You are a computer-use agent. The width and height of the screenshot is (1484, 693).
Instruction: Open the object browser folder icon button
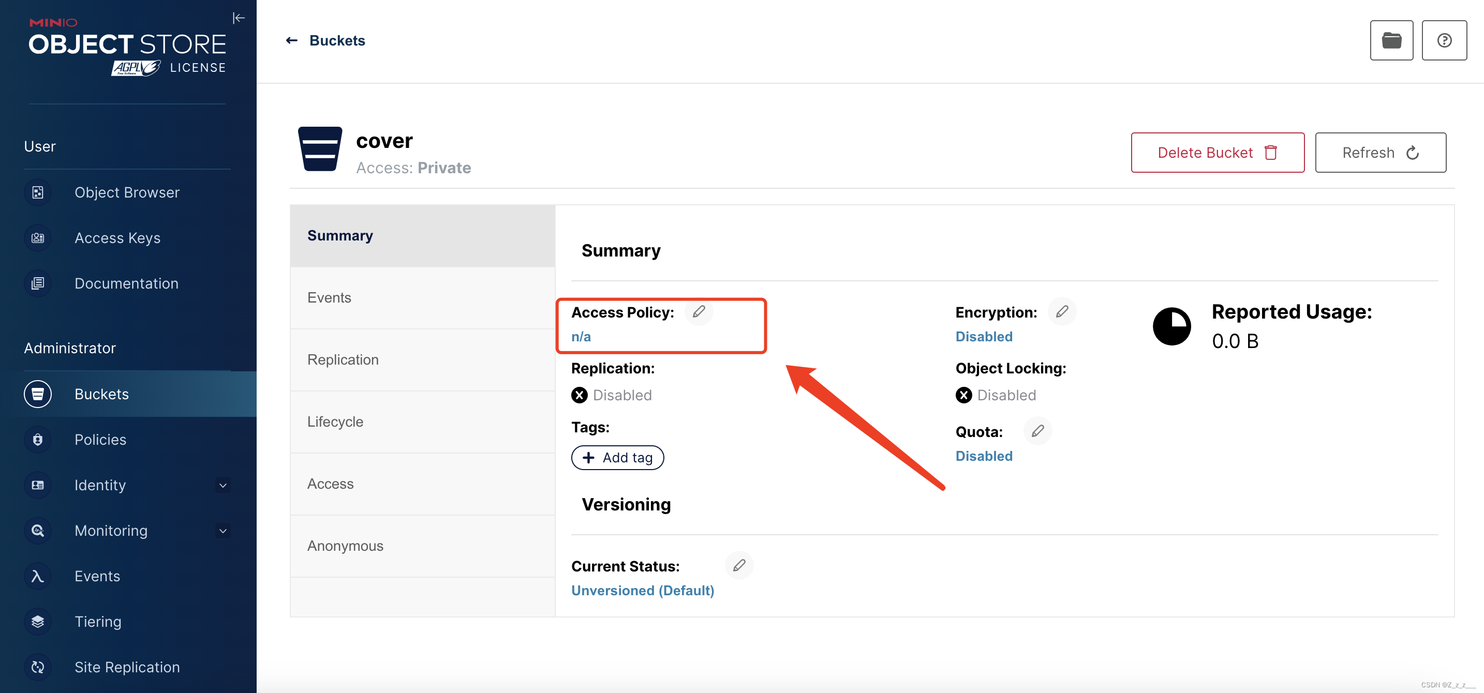coord(1391,40)
